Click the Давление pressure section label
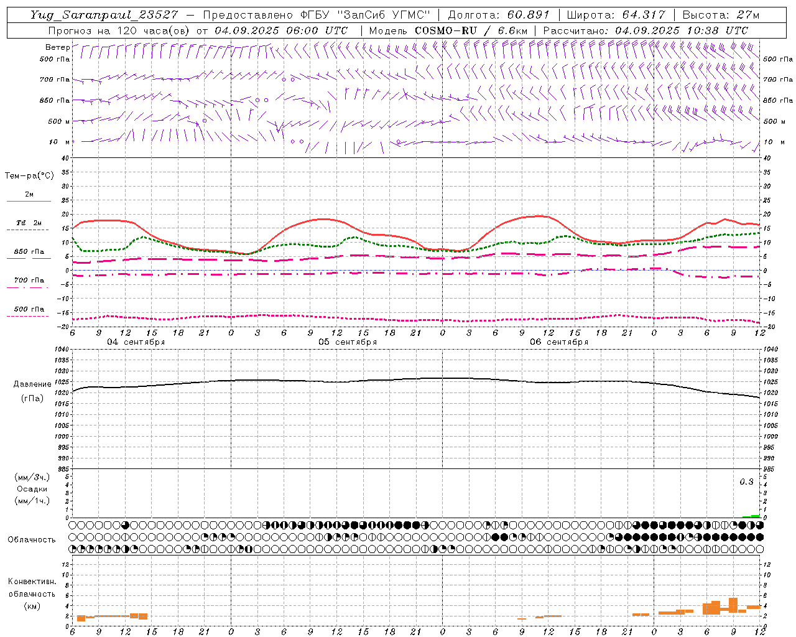796x637 pixels. click(32, 384)
